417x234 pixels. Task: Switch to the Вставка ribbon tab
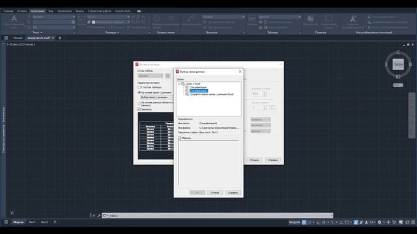pos(22,11)
